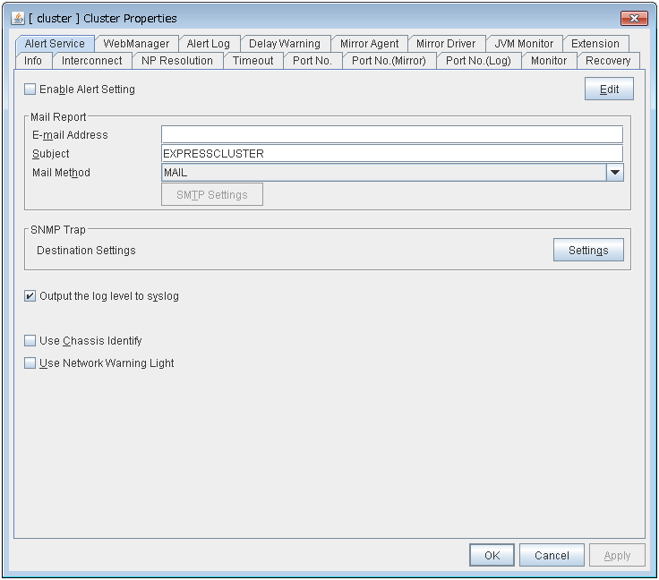Switch to the WebManager tab
The image size is (659, 580).
(136, 43)
